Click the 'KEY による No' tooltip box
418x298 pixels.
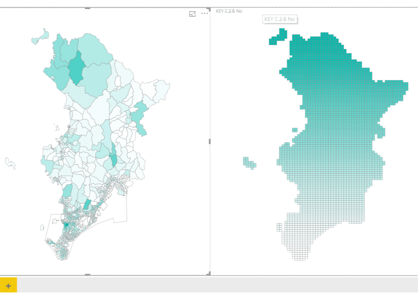[280, 19]
